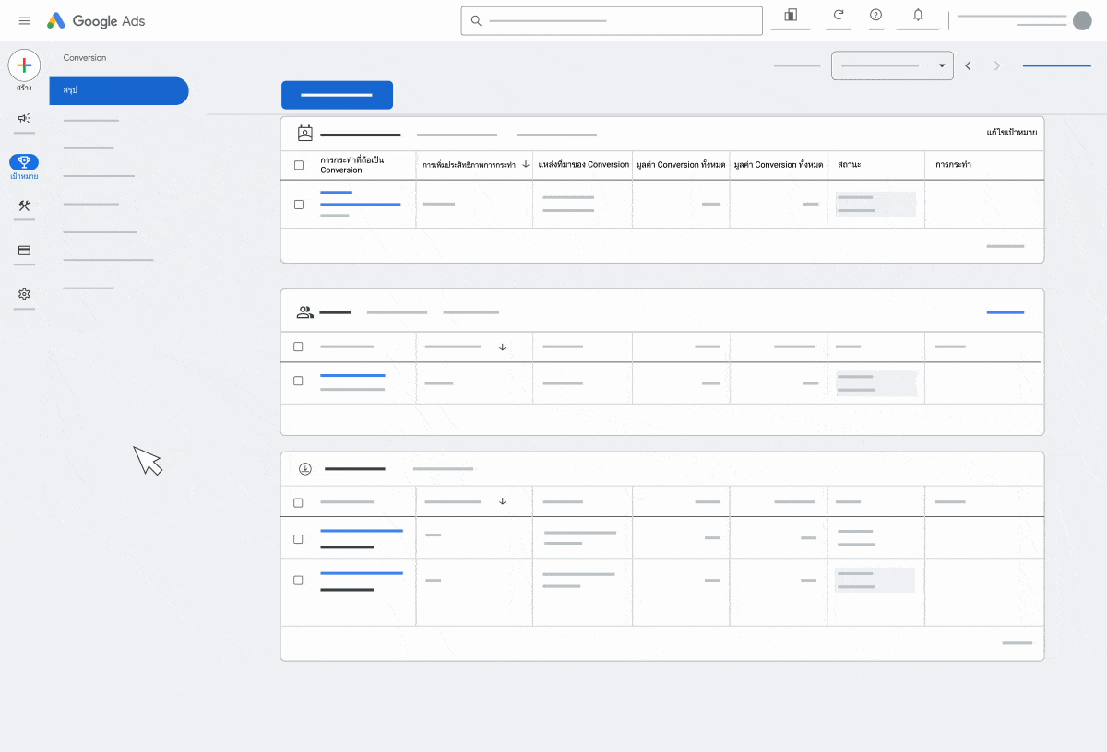
Task: Switch to the สรุป summary tab
Action: click(x=118, y=91)
